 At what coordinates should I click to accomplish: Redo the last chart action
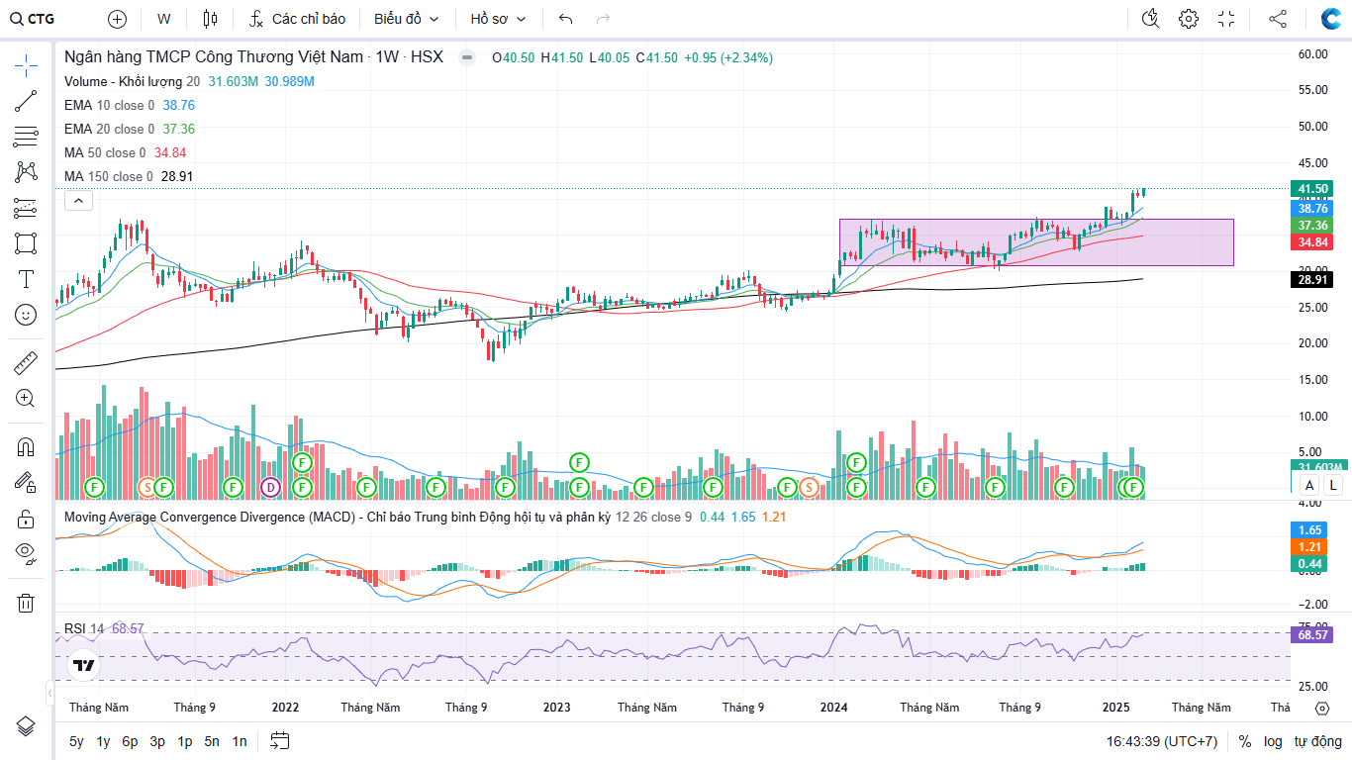tap(603, 19)
